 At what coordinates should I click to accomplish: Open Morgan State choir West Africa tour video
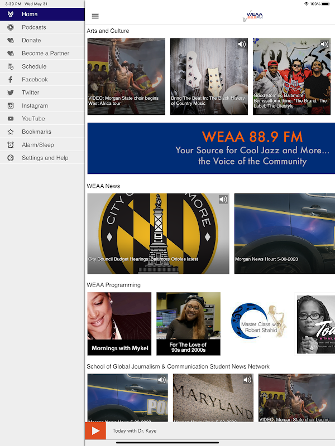(x=126, y=76)
